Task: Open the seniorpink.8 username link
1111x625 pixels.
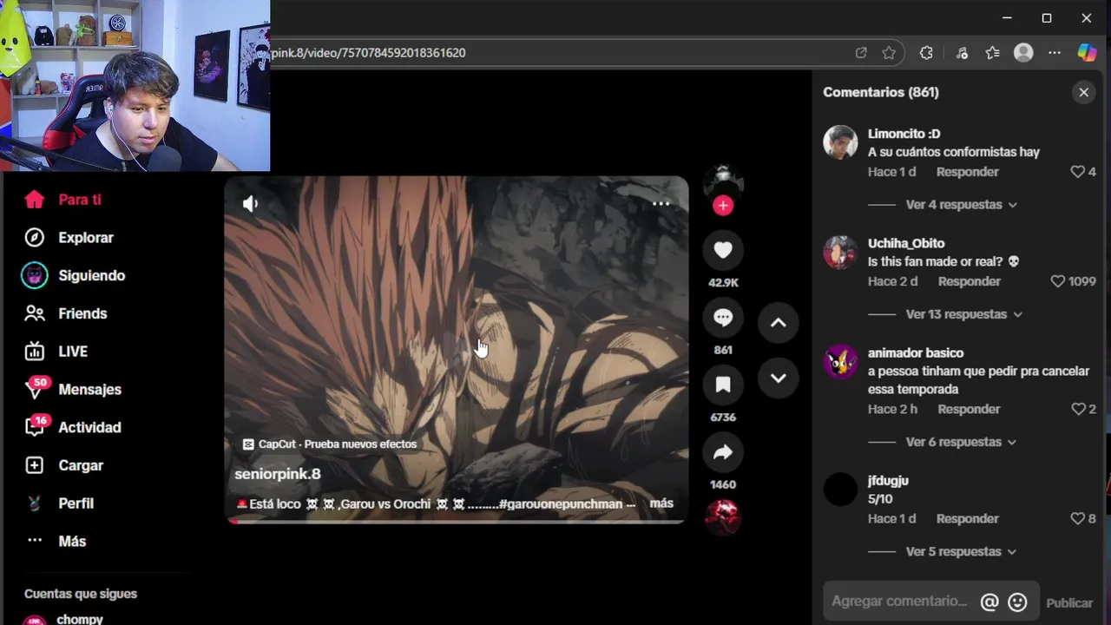Action: tap(278, 474)
